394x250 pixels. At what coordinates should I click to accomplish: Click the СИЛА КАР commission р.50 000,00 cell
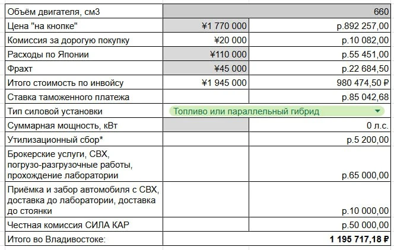(320, 225)
